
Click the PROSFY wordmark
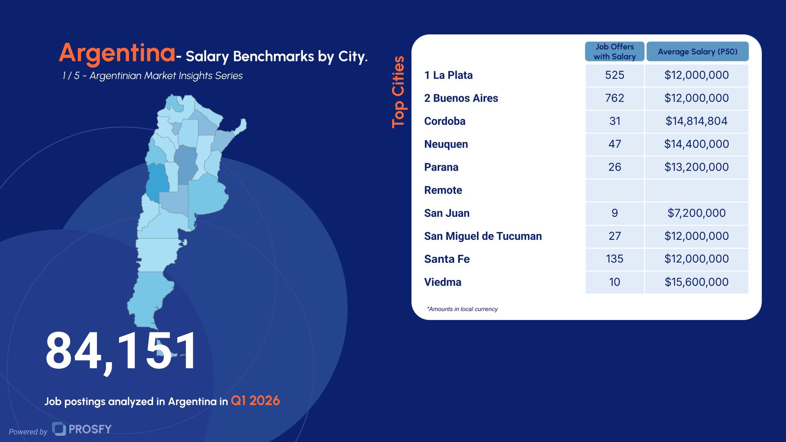tap(90, 429)
